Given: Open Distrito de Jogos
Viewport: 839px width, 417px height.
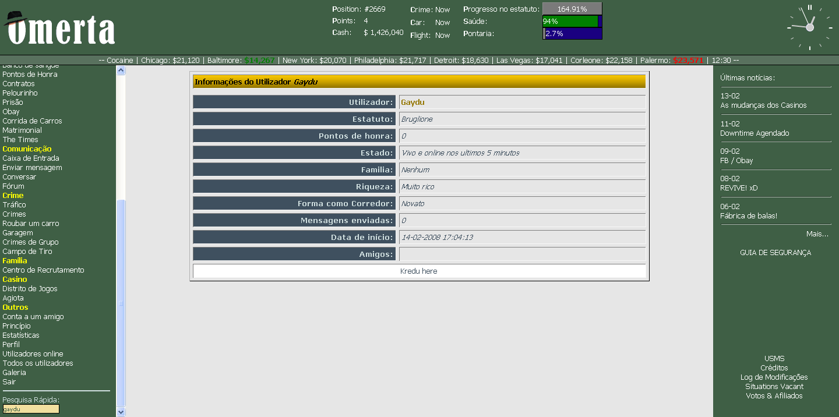Looking at the screenshot, I should coord(30,289).
